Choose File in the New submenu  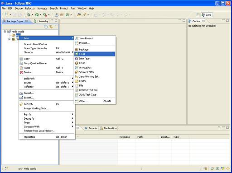95,85
